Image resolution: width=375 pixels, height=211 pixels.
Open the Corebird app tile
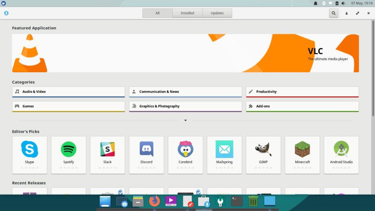click(x=185, y=155)
